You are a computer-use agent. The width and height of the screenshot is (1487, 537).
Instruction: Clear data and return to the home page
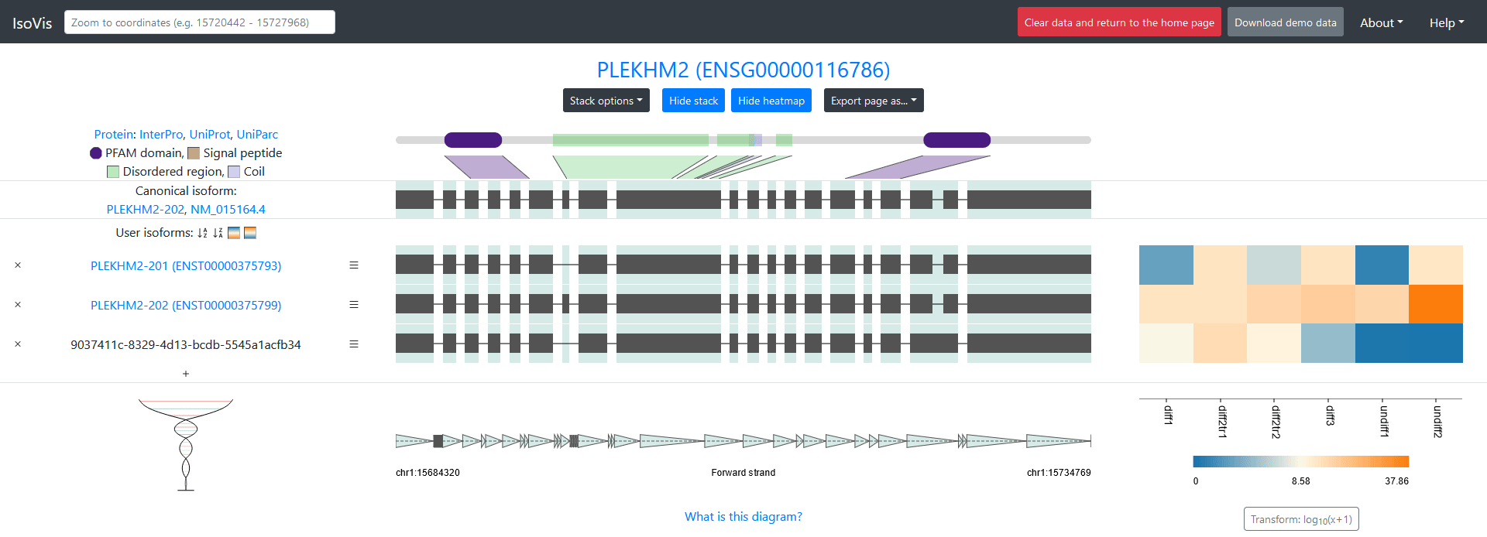pyautogui.click(x=1119, y=22)
